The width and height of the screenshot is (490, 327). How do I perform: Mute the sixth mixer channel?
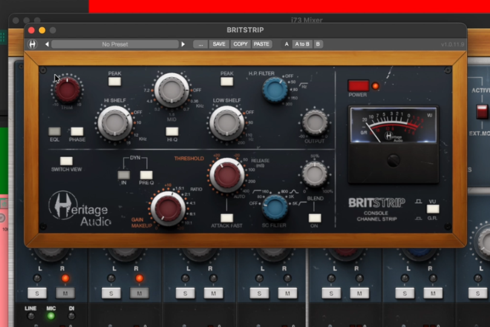point(433,293)
